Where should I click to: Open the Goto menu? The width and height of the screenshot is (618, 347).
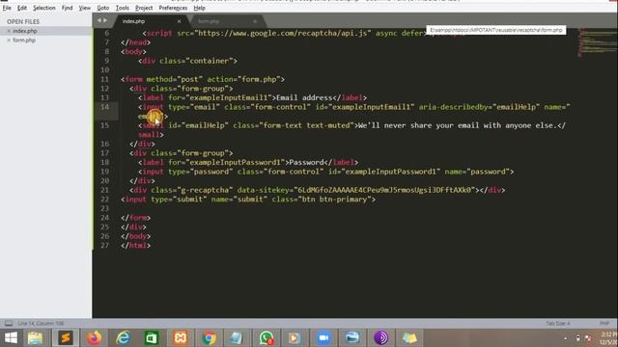103,8
